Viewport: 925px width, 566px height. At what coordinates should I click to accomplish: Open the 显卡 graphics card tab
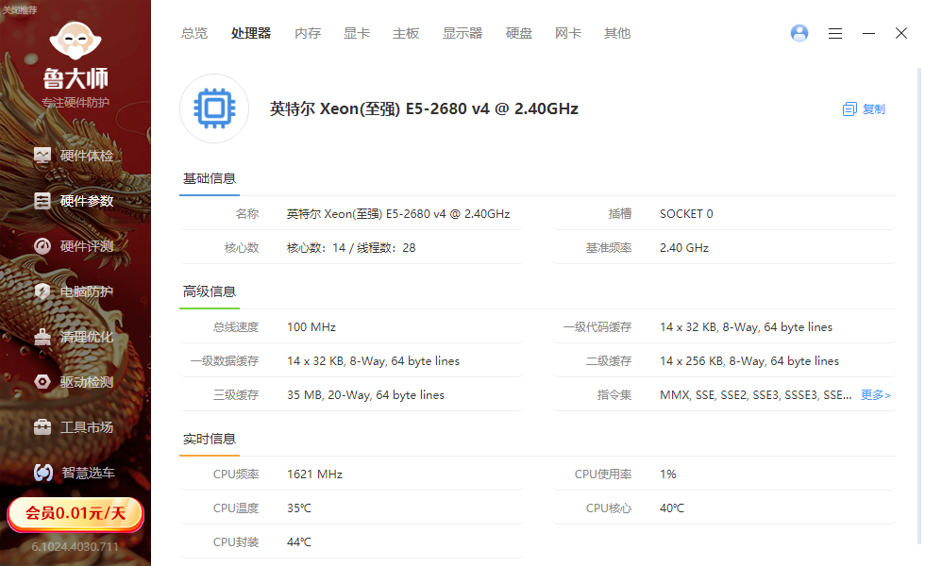356,33
